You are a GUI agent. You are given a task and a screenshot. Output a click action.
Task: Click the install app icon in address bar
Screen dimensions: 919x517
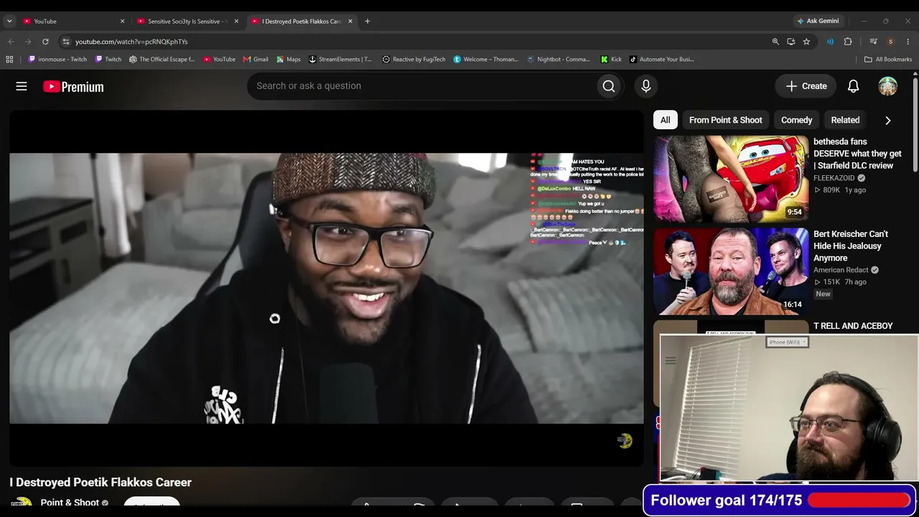tap(791, 42)
